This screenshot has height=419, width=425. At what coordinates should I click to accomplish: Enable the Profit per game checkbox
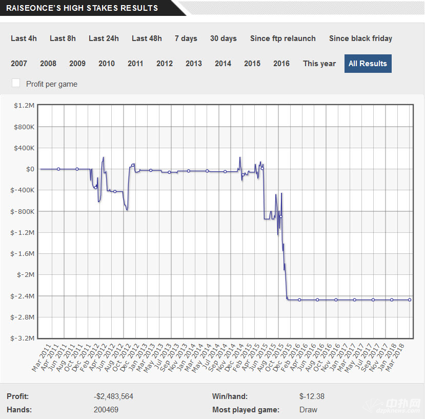click(x=16, y=83)
